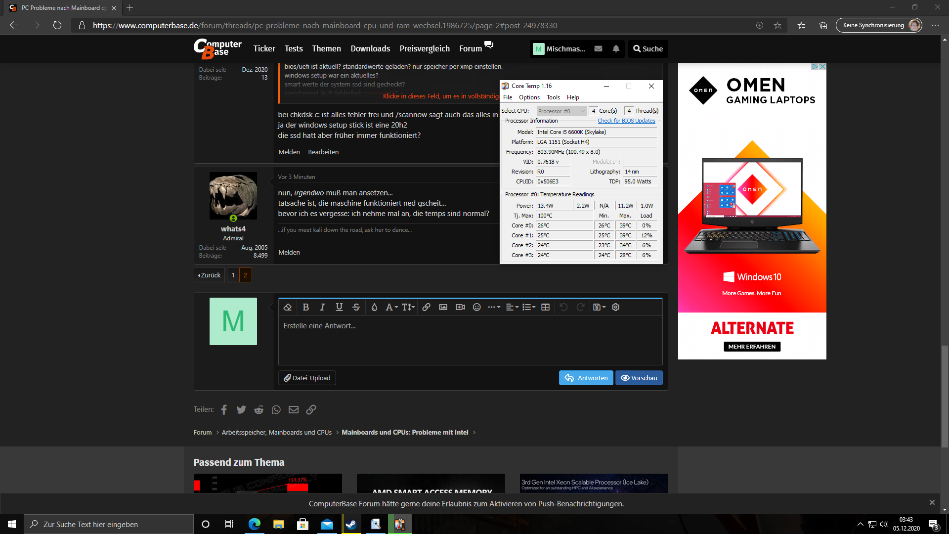Click the reply text area
This screenshot has height=534, width=949.
(470, 340)
